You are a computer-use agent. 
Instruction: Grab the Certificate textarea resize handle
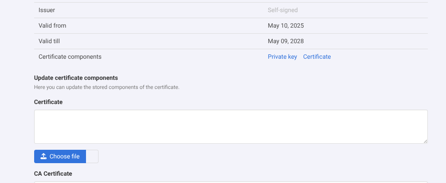(425, 141)
